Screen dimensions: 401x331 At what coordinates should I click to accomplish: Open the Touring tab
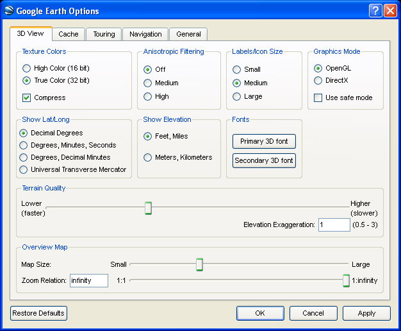(x=104, y=34)
